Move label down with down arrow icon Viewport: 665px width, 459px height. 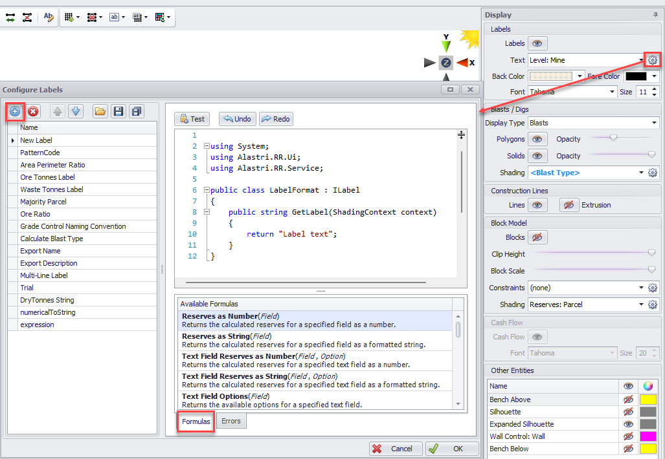tap(76, 111)
